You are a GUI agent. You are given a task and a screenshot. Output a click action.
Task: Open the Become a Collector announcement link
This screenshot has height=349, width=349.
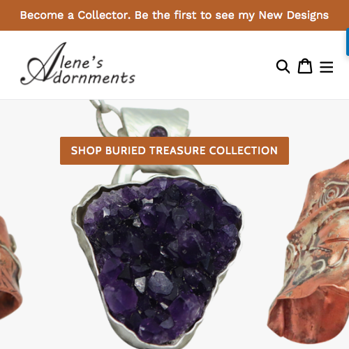point(174,15)
